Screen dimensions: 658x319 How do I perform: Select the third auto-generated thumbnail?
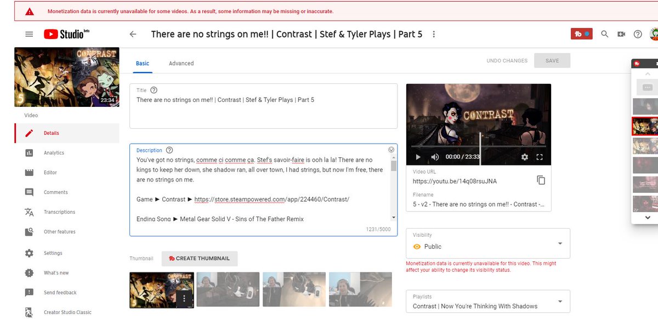[294, 289]
